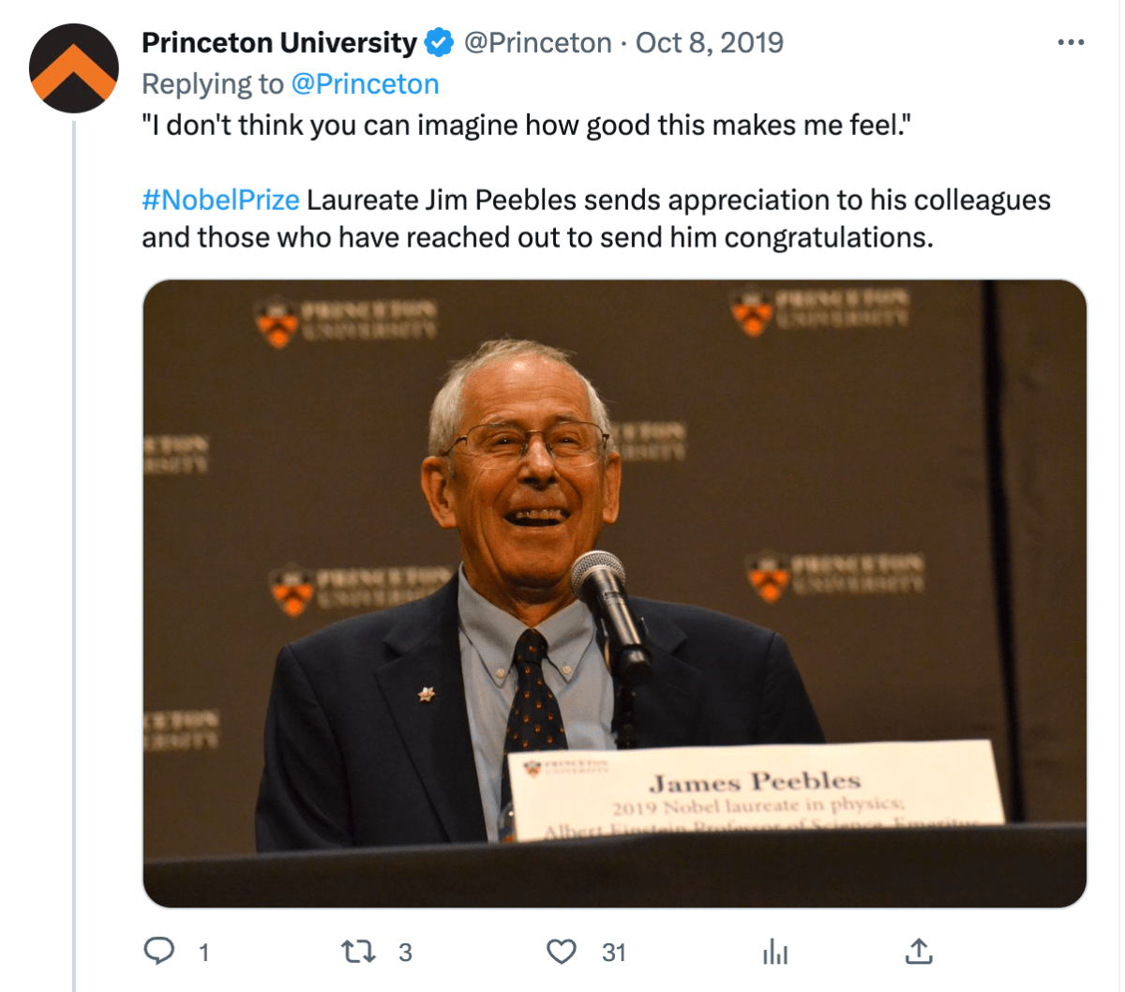Viewport: 1125px width, 992px height.
Task: Click the share upload icon
Action: [x=919, y=952]
